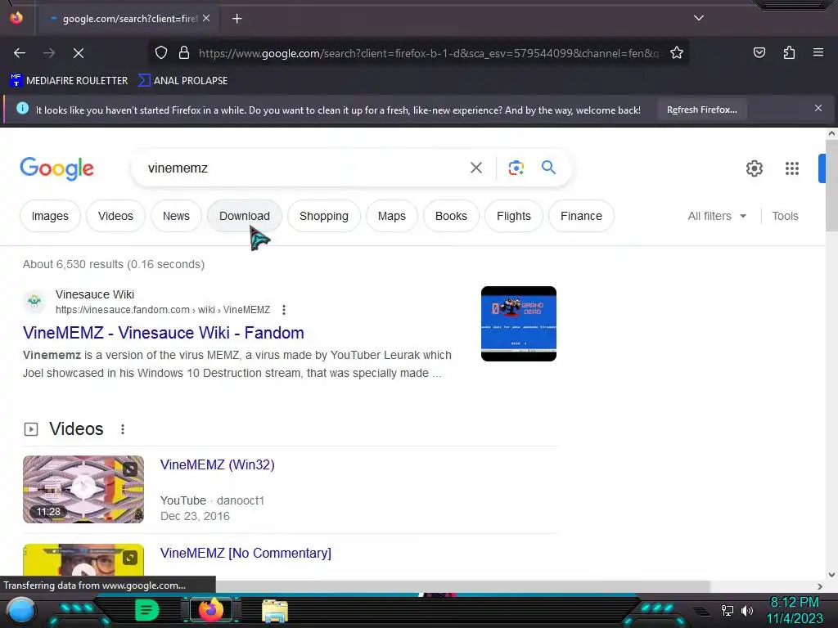This screenshot has width=838, height=628.
Task: Open the MEDIAFIRE ROULETTER bookmark
Action: pyautogui.click(x=69, y=81)
